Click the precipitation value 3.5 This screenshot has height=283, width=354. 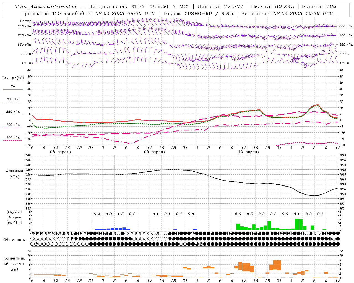pos(273,214)
